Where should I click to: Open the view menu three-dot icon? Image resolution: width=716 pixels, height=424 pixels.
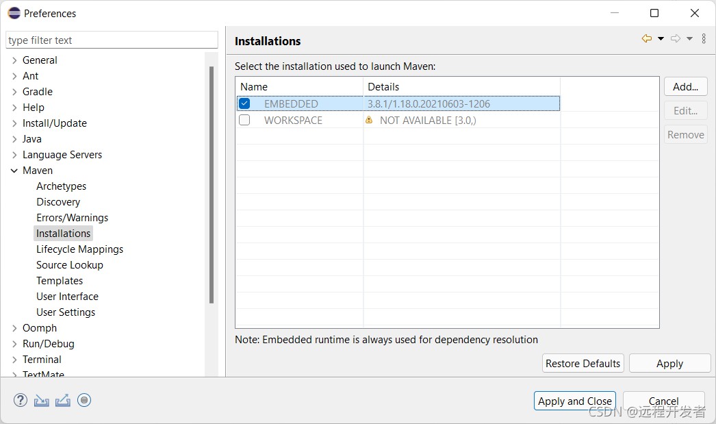pos(704,38)
